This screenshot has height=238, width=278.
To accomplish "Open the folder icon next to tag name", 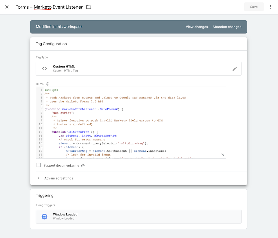I will (89, 7).
